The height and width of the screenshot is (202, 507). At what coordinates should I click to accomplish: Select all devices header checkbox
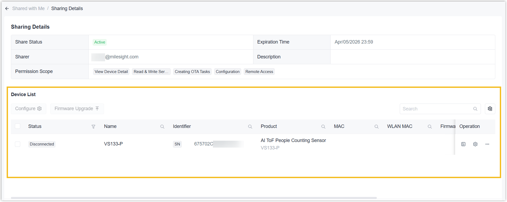(18, 126)
